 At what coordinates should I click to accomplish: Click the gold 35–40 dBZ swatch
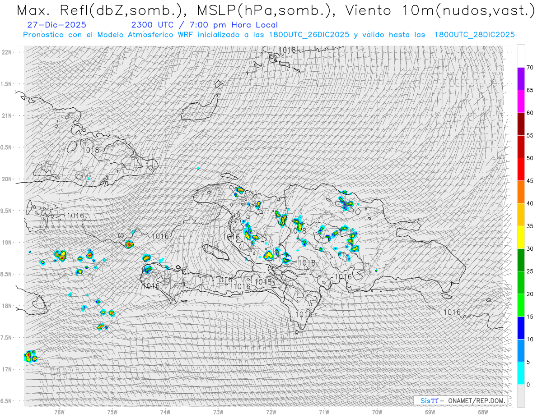(x=521, y=215)
